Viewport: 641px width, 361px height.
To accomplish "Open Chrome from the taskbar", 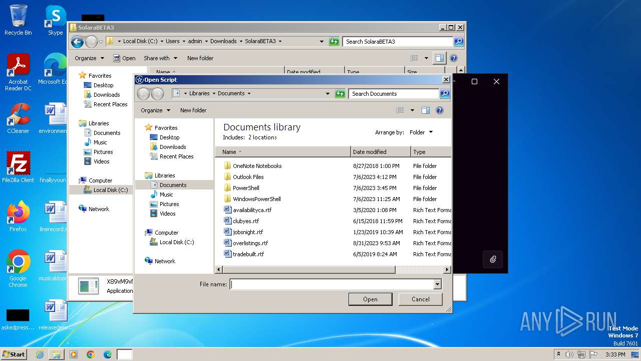I will click(90, 354).
